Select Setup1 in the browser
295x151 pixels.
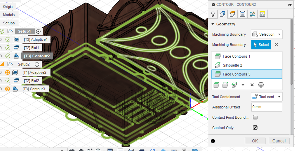click(x=24, y=32)
